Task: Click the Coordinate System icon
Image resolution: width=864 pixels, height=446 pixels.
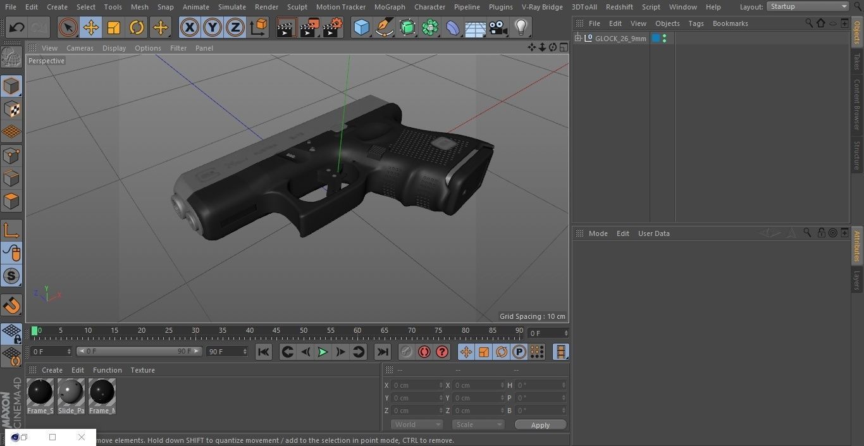Action: pos(258,28)
